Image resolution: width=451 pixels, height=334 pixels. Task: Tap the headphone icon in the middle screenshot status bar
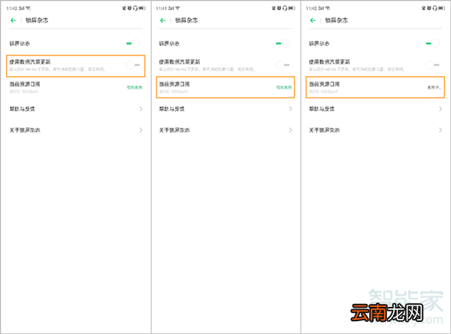[285, 8]
